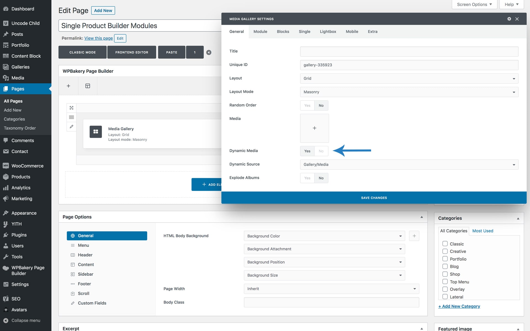530x331 pixels.
Task: Open the Most Used categories tab
Action: (x=483, y=231)
